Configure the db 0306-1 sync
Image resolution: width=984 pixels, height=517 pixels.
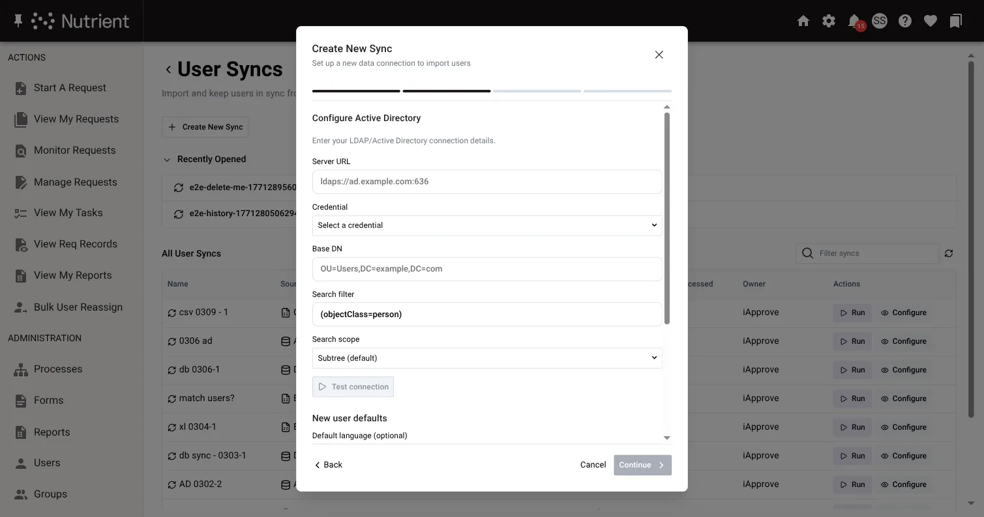pyautogui.click(x=903, y=370)
